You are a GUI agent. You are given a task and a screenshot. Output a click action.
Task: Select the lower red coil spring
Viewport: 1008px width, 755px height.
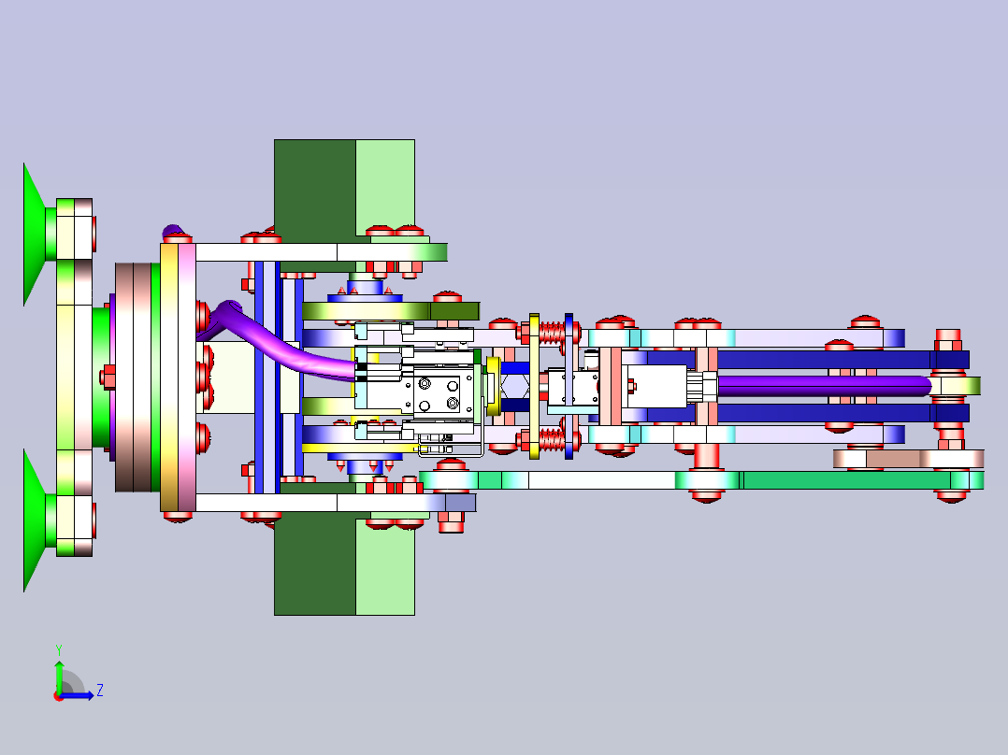coord(553,440)
